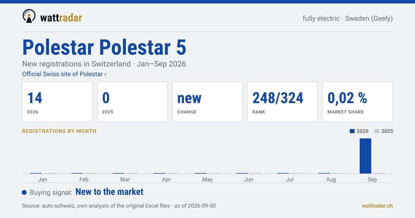The image size is (415, 218).
Task: Click the 'Mar' month axis label
Action: (x=125, y=179)
